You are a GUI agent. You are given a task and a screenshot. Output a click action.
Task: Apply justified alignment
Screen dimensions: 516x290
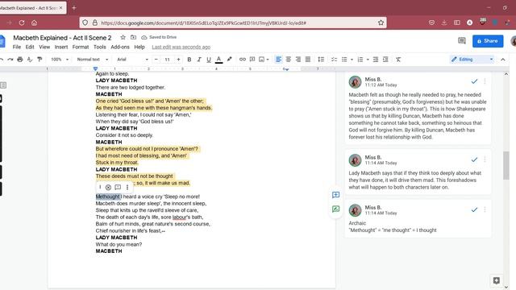pos(308,60)
